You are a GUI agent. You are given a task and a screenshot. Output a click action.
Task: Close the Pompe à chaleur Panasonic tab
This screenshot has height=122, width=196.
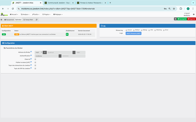(x=105, y=3)
